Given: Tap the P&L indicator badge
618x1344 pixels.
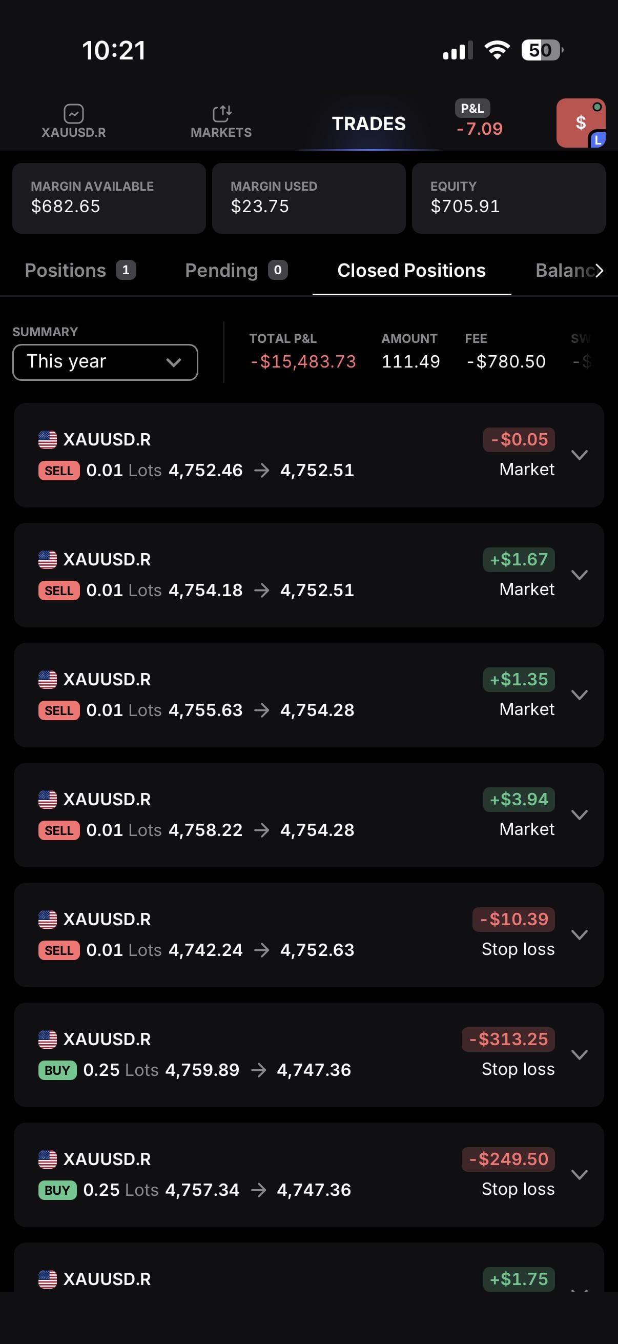Looking at the screenshot, I should click(472, 109).
